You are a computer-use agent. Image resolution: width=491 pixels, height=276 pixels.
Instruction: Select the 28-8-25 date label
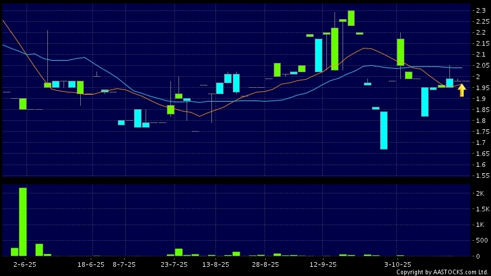266,264
